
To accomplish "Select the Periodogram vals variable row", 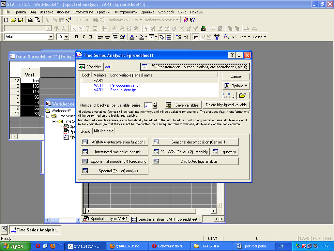I will (149, 85).
